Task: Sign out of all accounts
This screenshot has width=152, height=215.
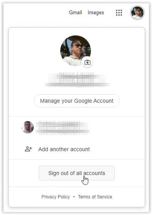Action: click(x=77, y=173)
